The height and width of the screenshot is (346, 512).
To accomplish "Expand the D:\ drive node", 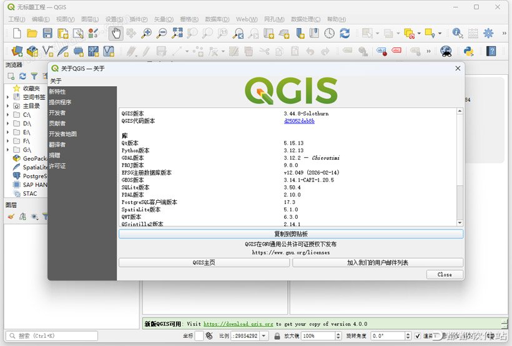I will point(8,123).
